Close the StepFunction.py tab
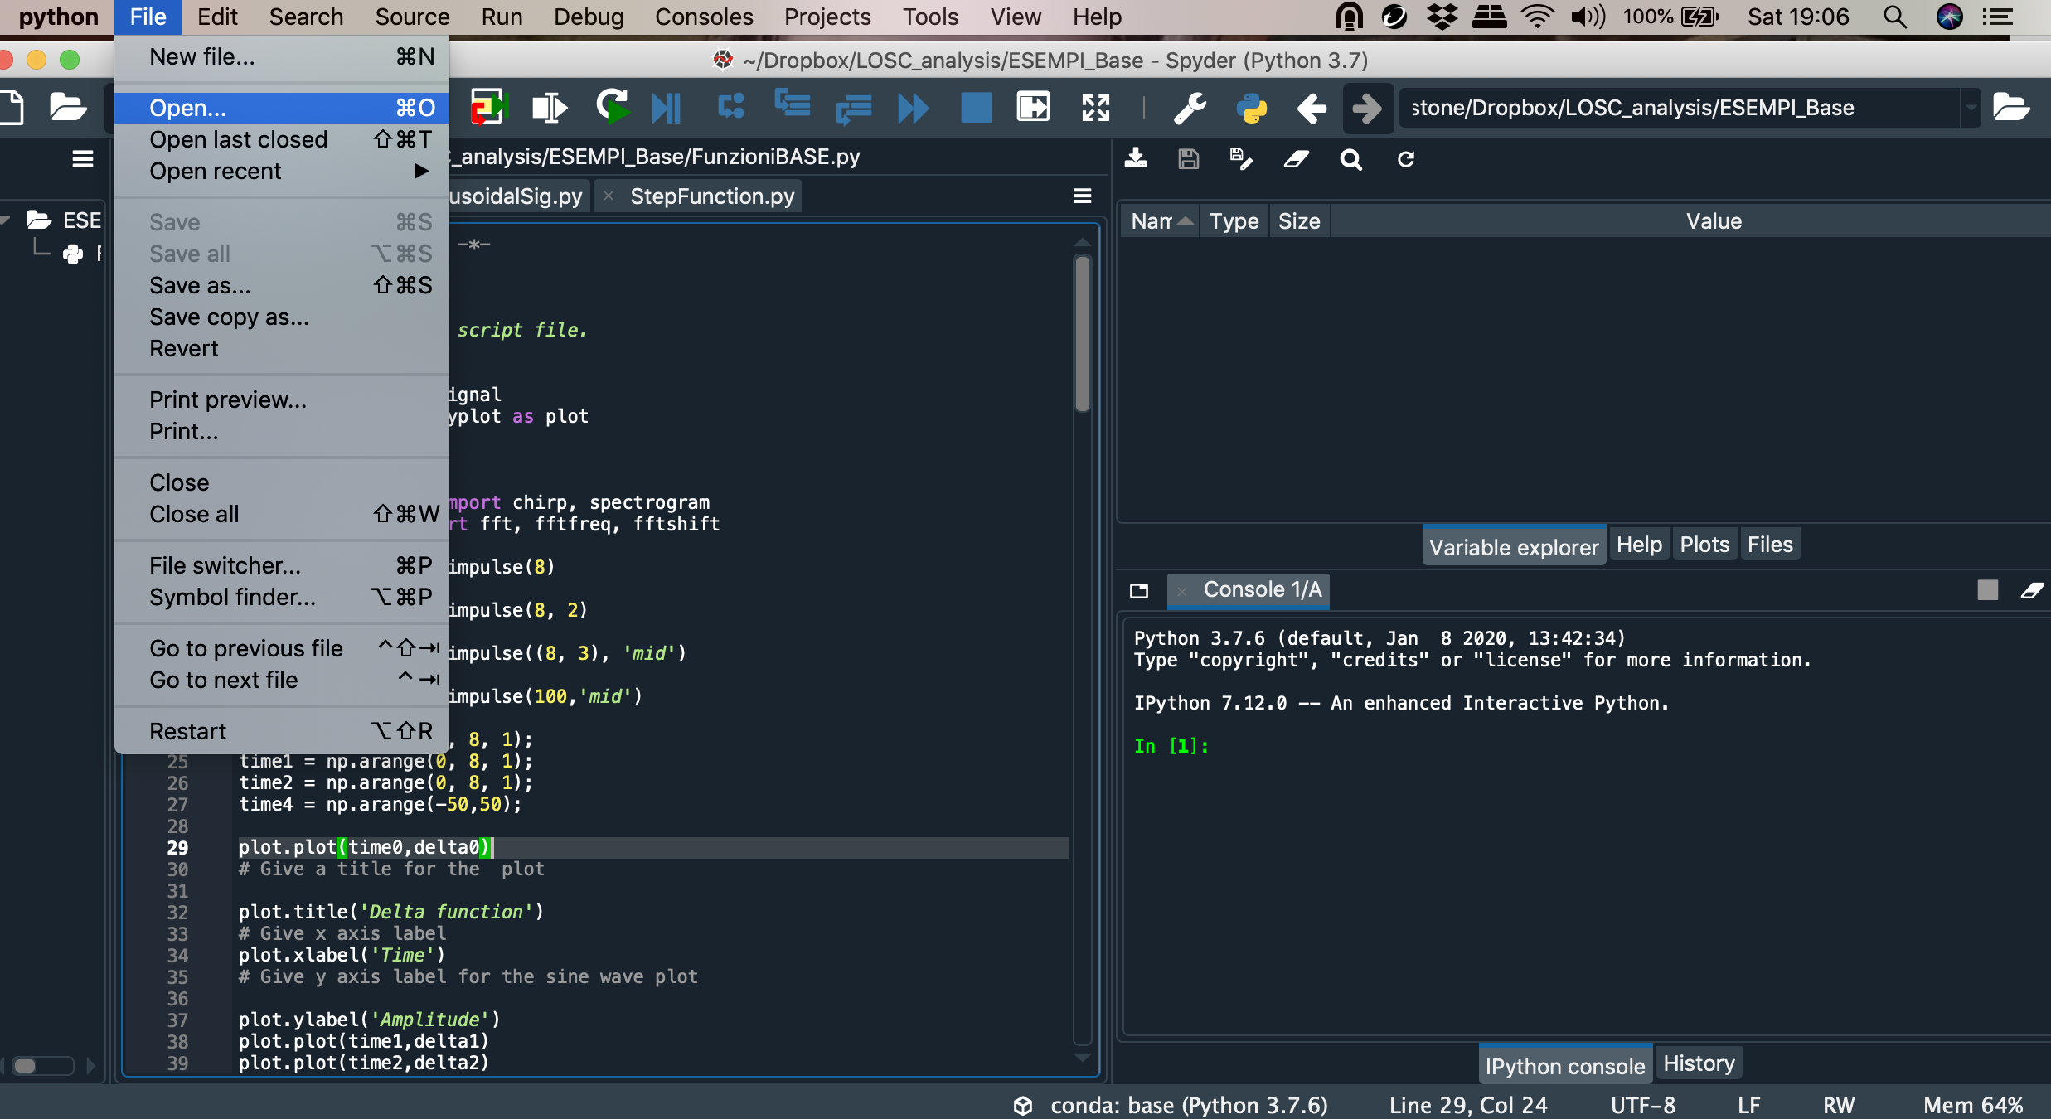Image resolution: width=2051 pixels, height=1119 pixels. click(609, 196)
